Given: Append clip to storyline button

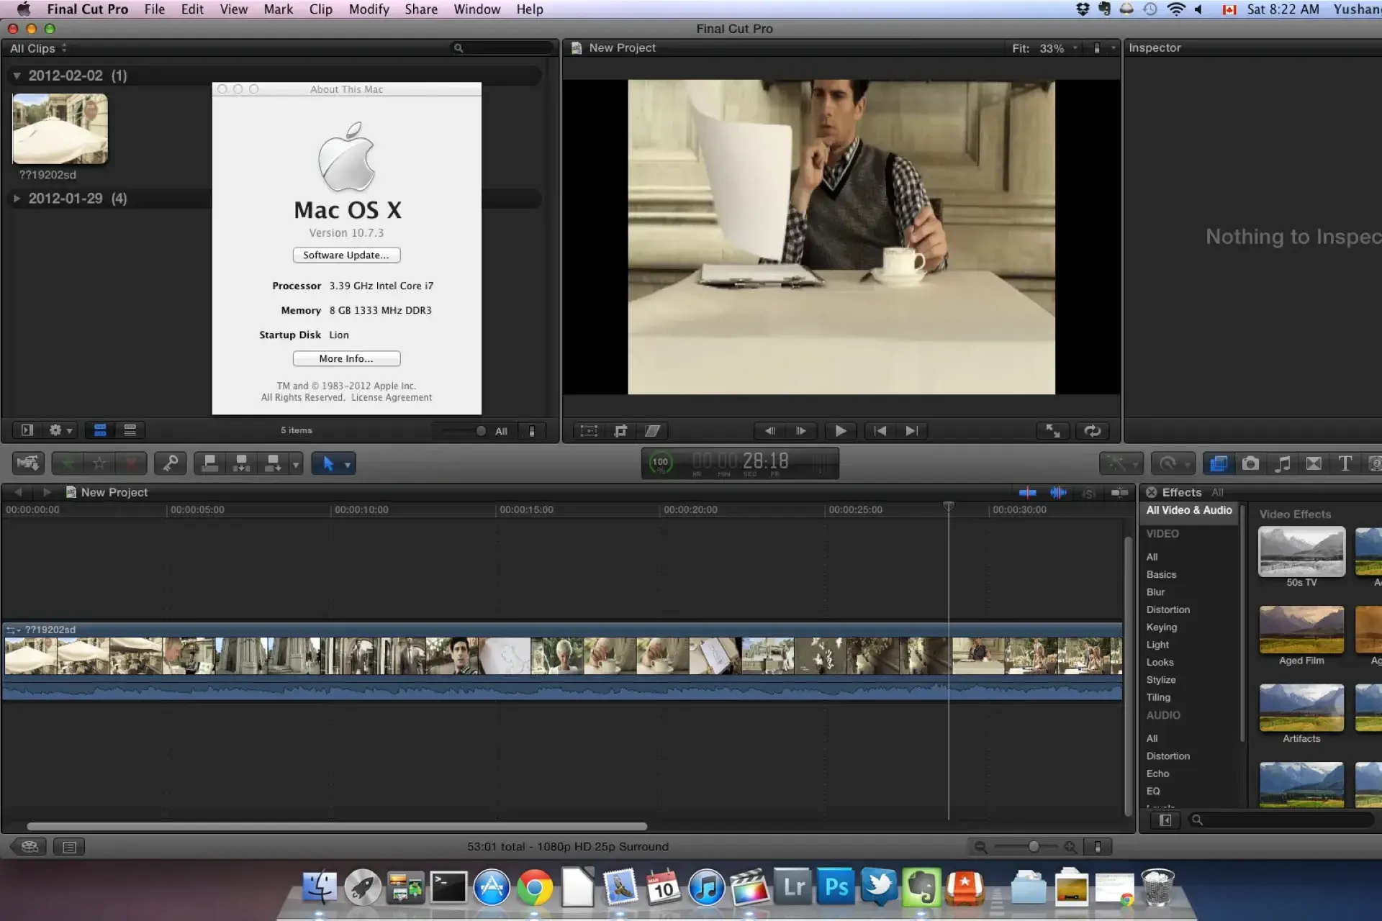Looking at the screenshot, I should coord(273,463).
